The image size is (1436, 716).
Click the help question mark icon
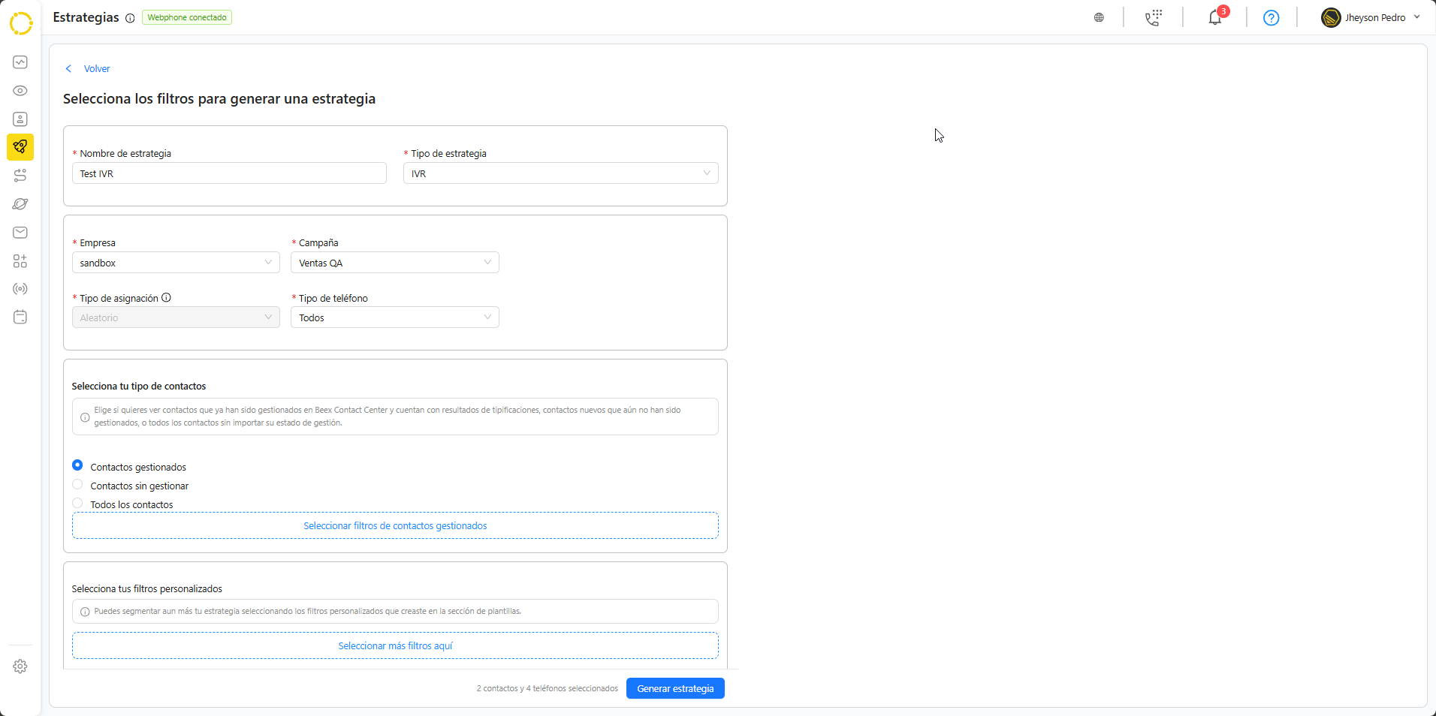(x=1271, y=17)
